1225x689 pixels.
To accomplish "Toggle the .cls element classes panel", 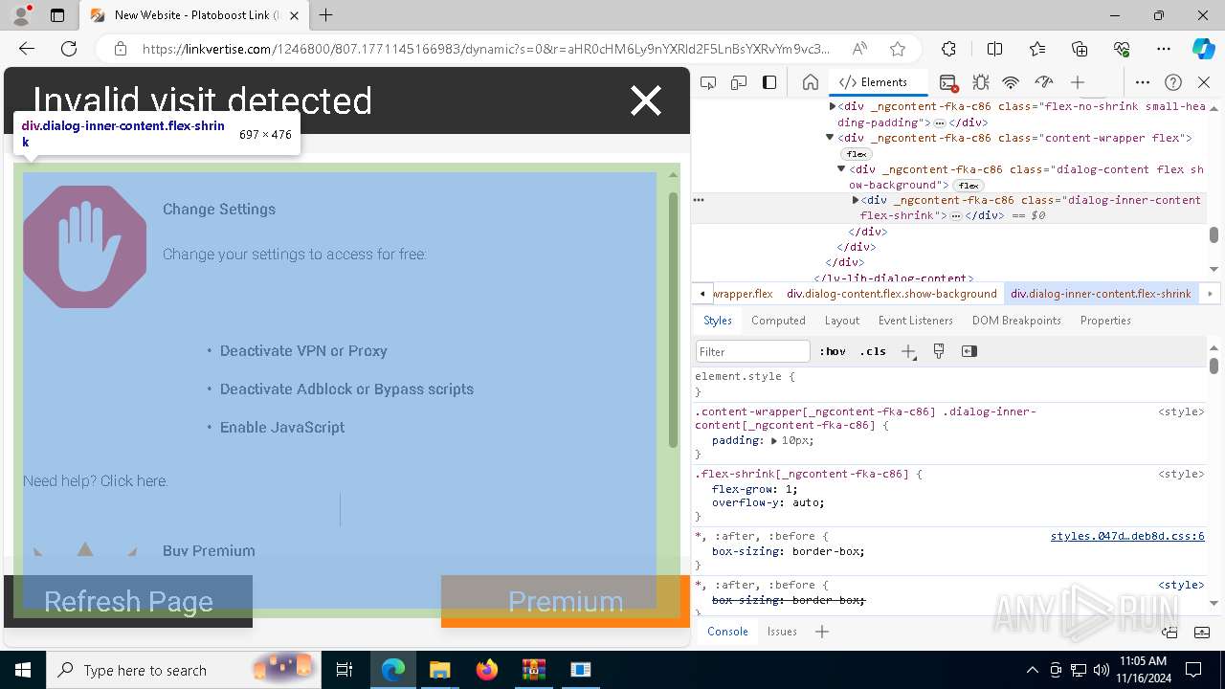I will (x=873, y=351).
